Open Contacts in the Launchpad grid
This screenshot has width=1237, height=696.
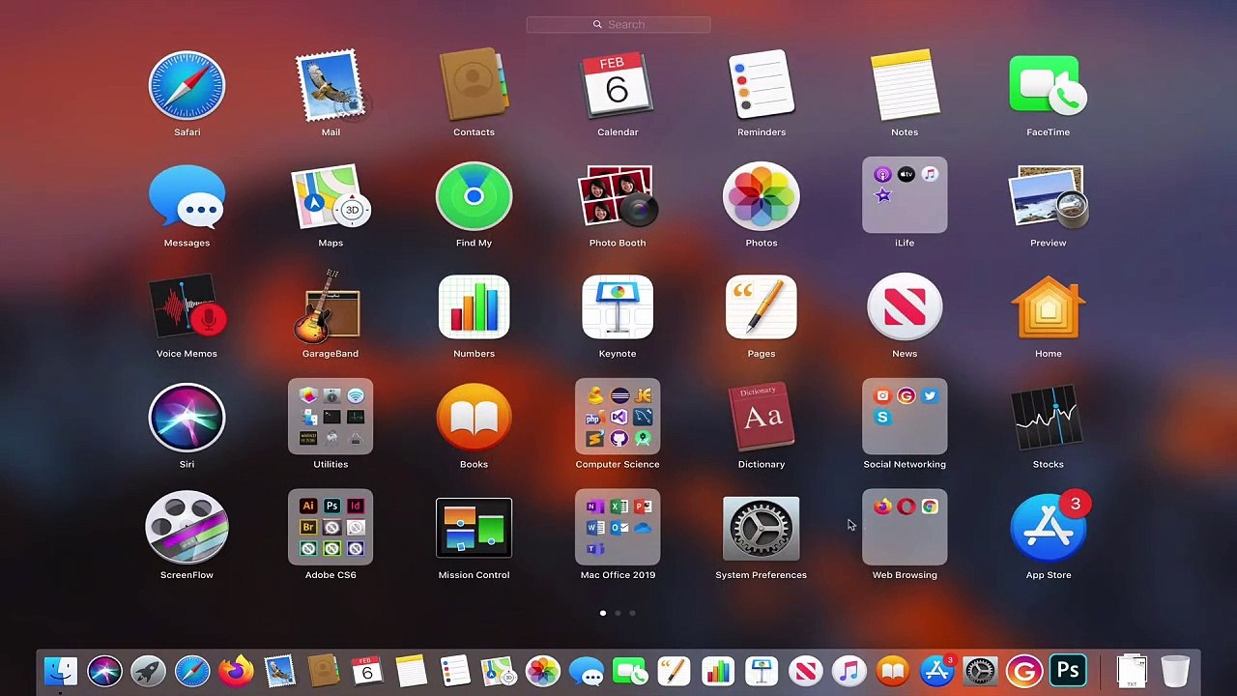point(474,87)
